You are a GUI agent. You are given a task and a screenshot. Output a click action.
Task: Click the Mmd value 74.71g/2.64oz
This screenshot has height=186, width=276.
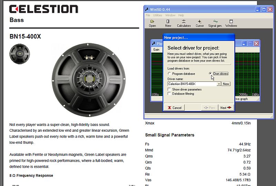[x=239, y=150]
